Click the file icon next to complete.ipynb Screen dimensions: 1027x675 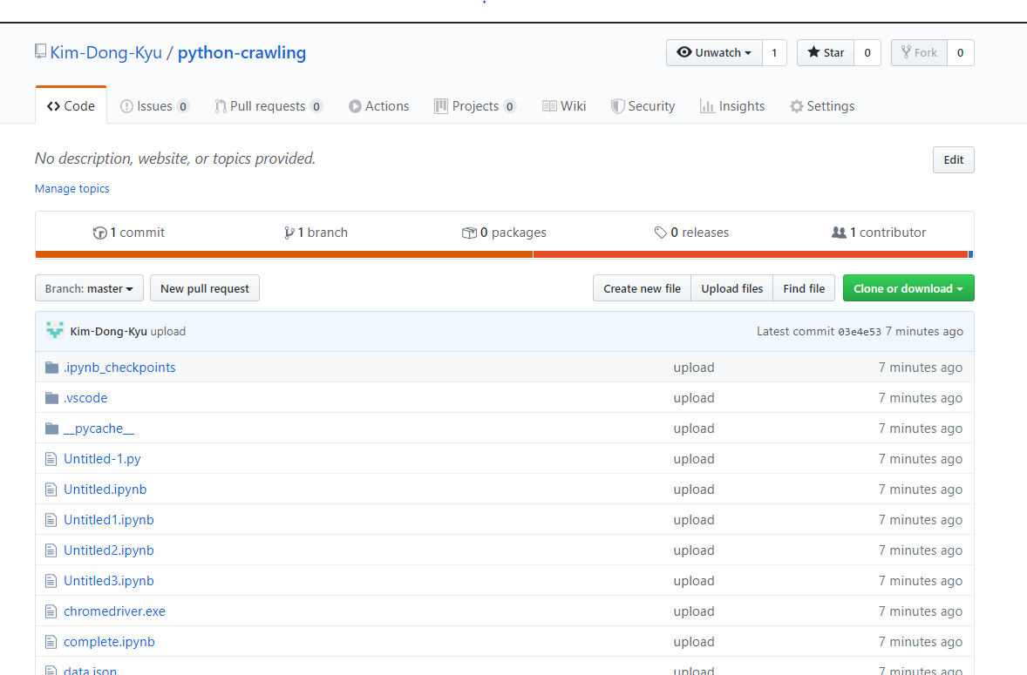tap(51, 642)
